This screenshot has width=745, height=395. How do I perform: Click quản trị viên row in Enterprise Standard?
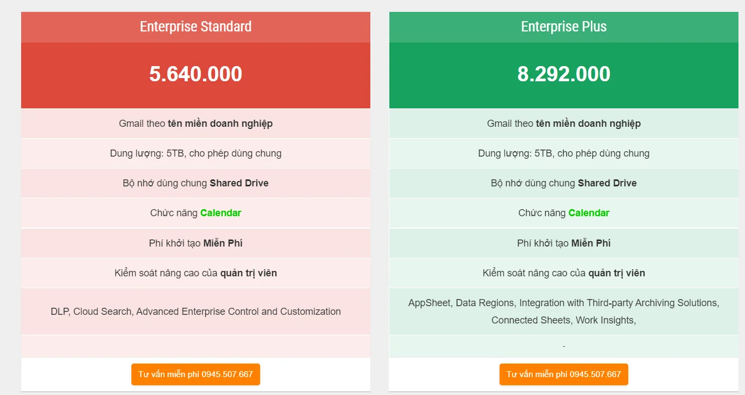pos(195,273)
